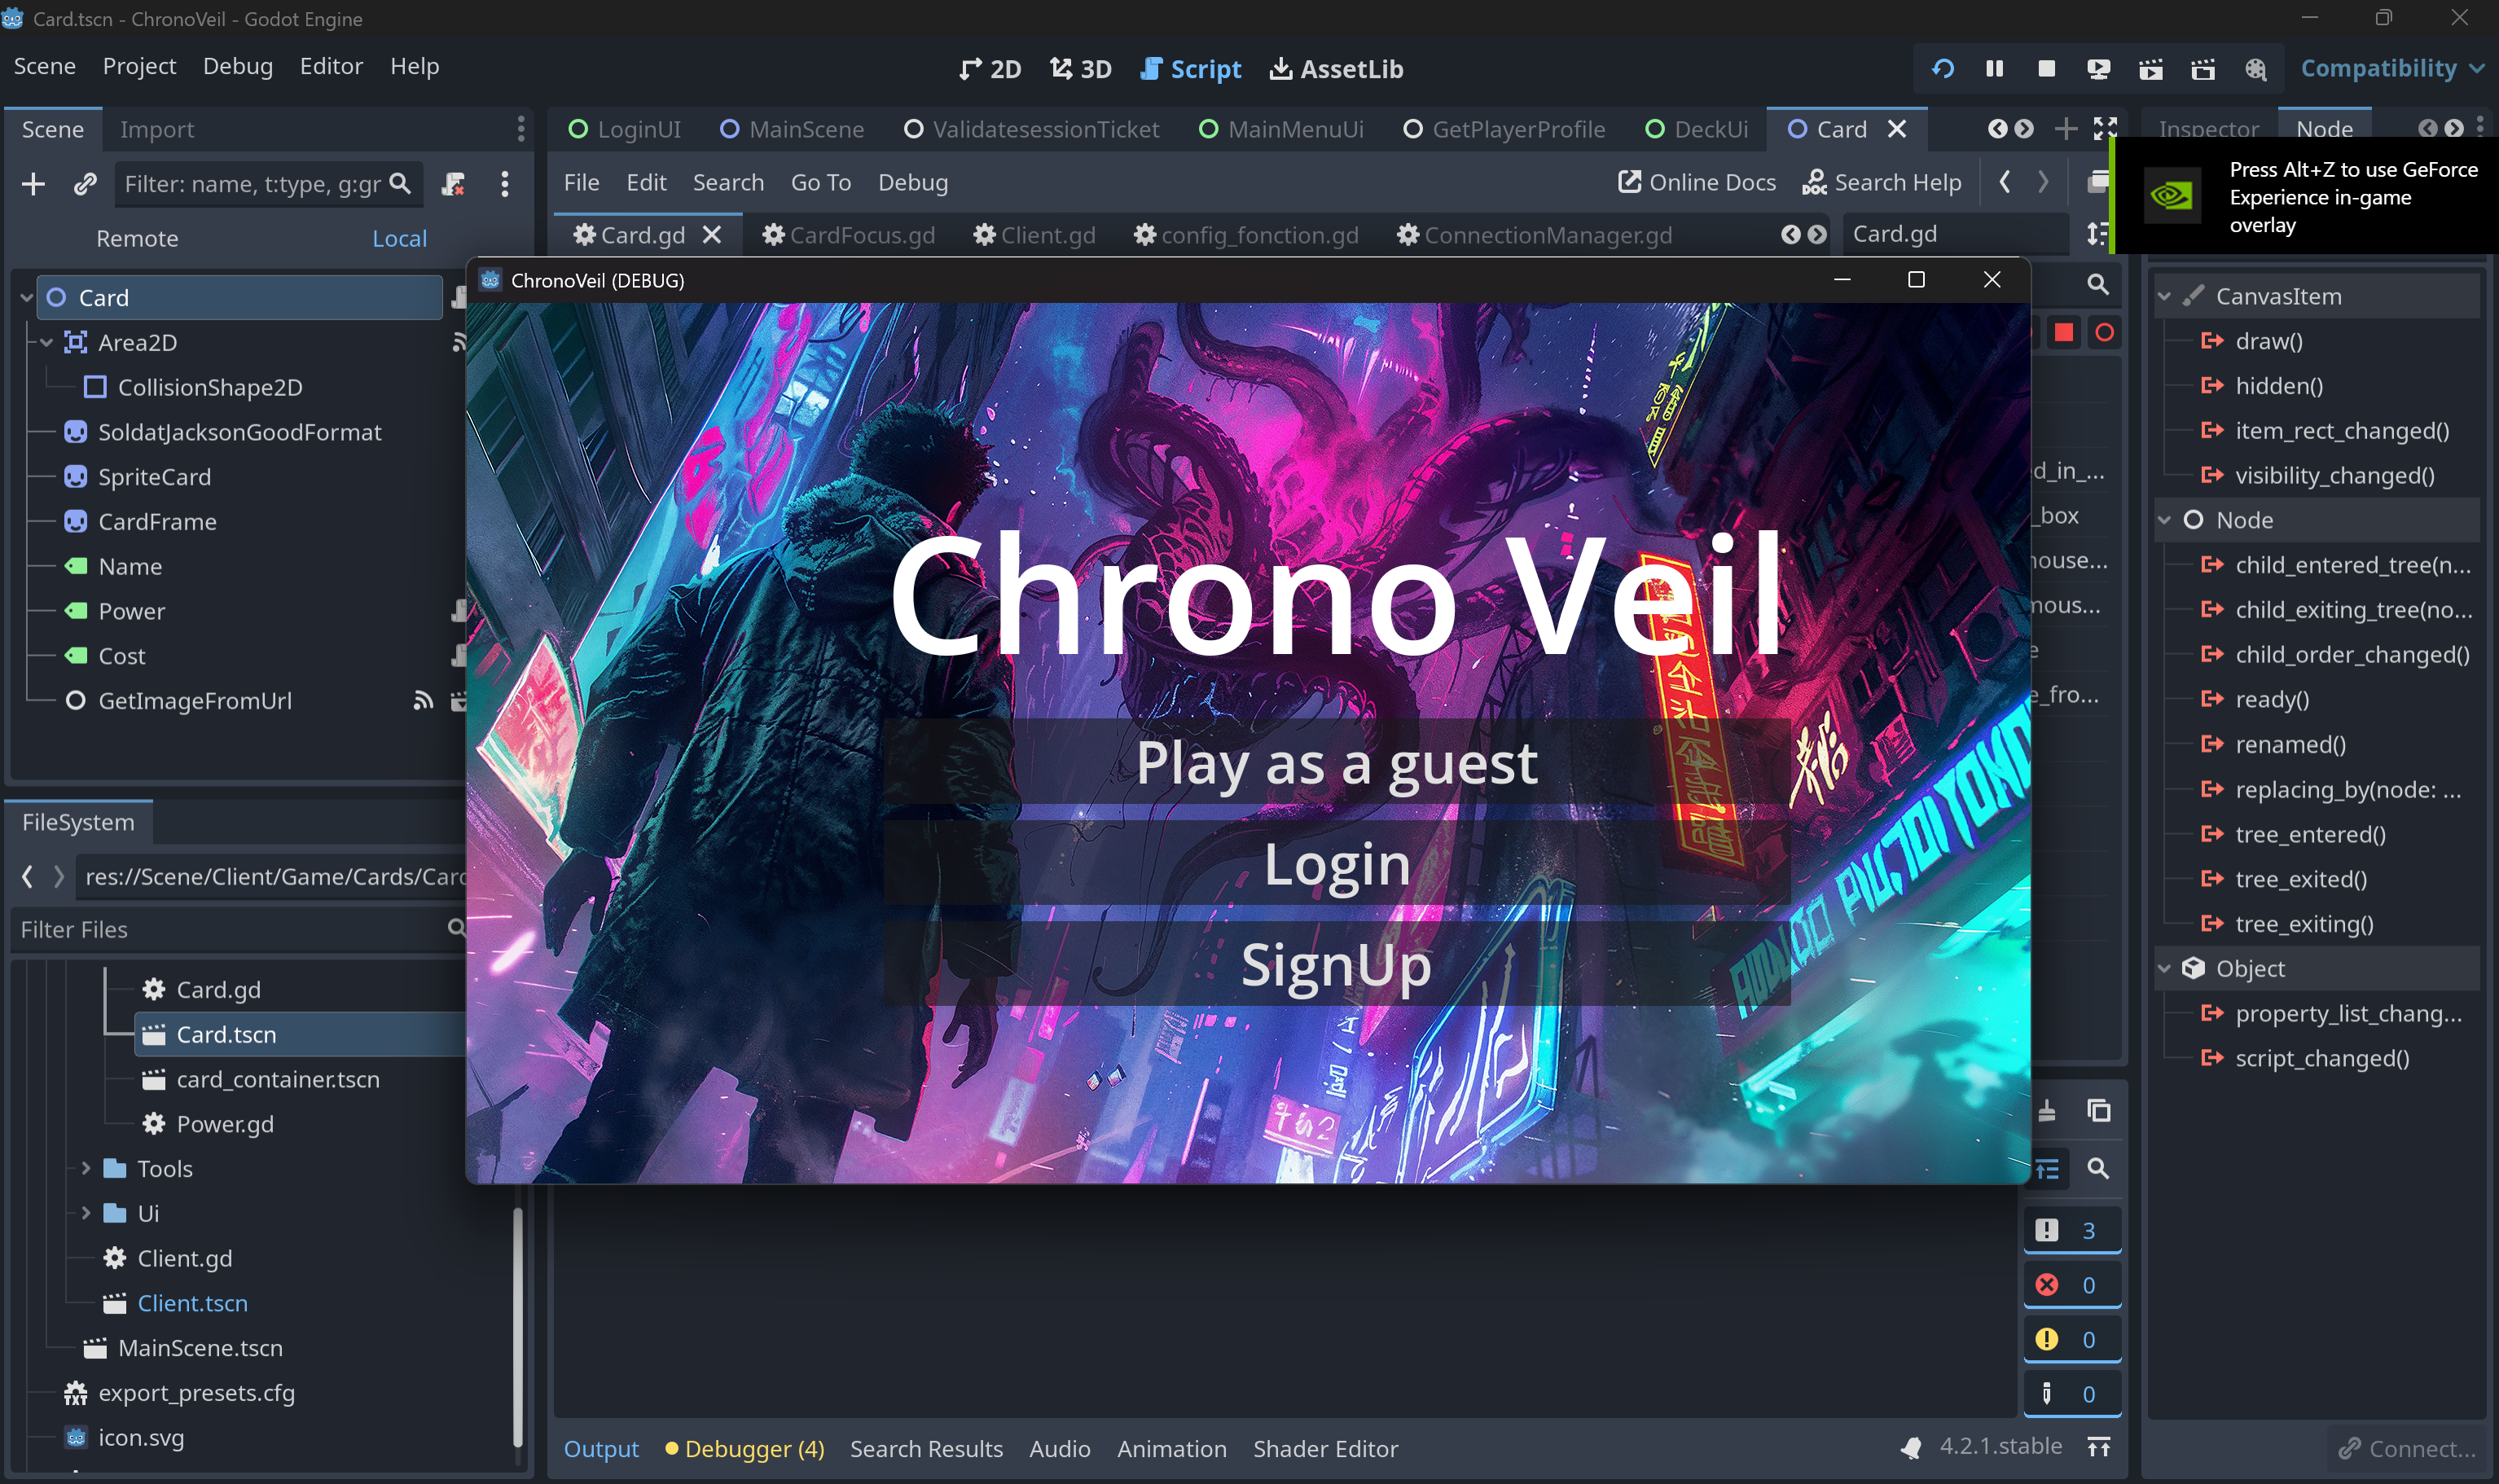Switch to the 3D workspace
Screen dimensions: 2499x1484
click(x=1080, y=69)
